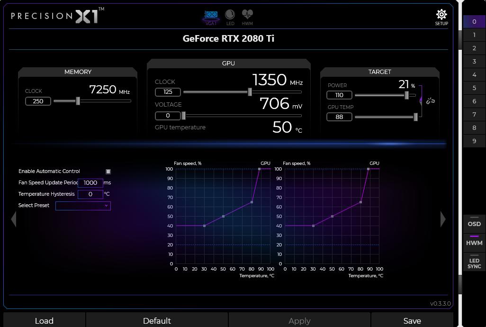This screenshot has width=486, height=327.
Task: Select profile slot 6
Action: [x=474, y=101]
